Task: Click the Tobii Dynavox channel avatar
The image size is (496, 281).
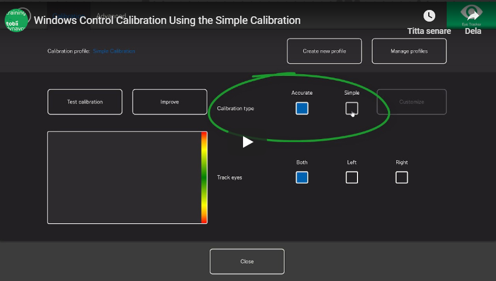Action: click(16, 20)
